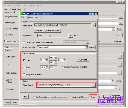Toggle Clever (TM) anamorphic encoding
The height and width of the screenshot is (108, 128).
click(x=24, y=42)
